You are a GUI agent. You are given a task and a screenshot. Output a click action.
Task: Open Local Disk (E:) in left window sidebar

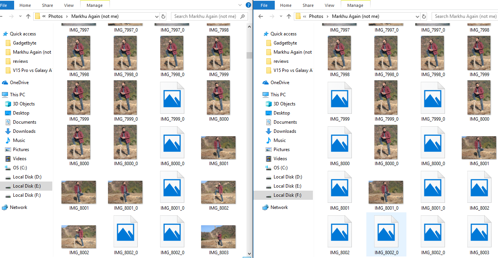(26, 186)
